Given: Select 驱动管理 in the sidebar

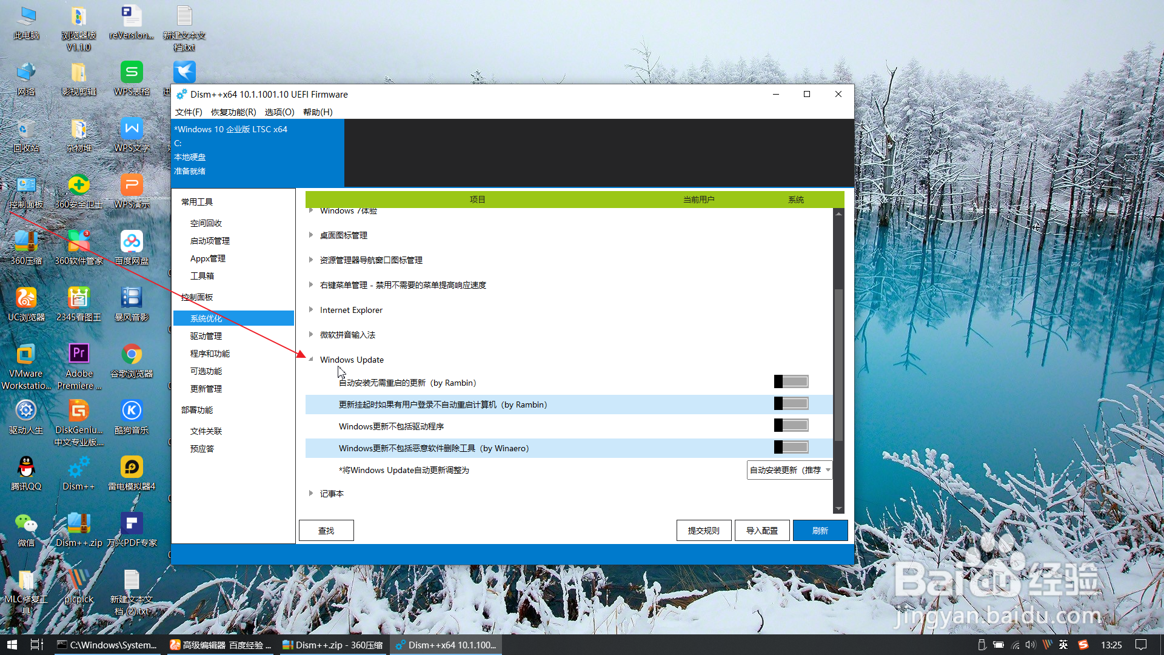Looking at the screenshot, I should [x=206, y=336].
